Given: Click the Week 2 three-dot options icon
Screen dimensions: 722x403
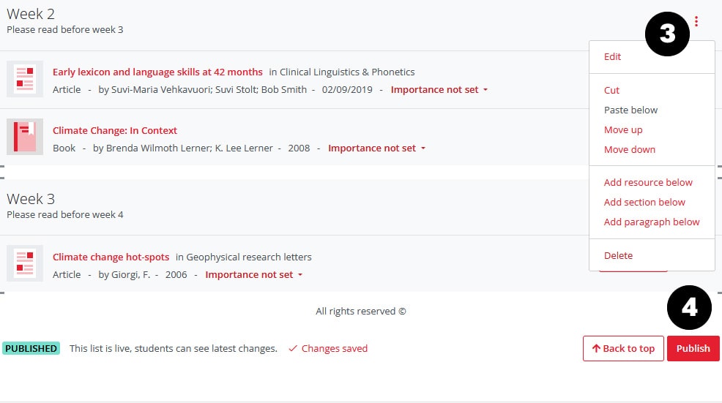Looking at the screenshot, I should pyautogui.click(x=696, y=22).
